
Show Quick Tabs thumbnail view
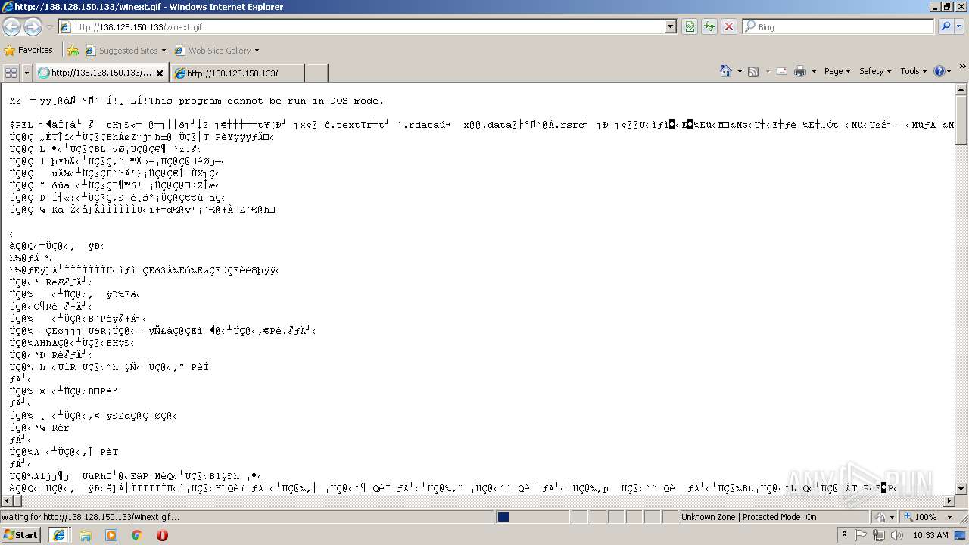pos(11,73)
